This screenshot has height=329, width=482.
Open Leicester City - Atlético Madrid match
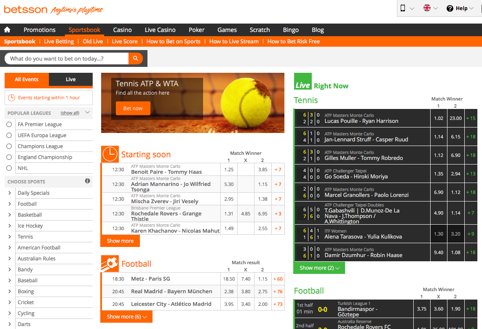point(171,304)
